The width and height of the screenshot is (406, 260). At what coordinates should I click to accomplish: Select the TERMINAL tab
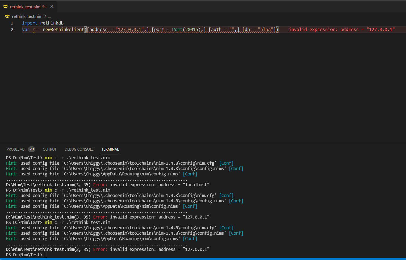pos(110,149)
